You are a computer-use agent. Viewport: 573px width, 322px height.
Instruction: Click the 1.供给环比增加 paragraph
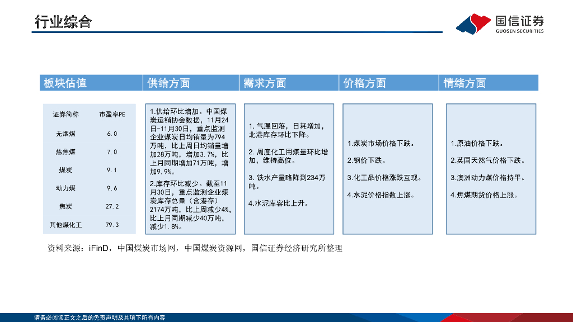point(189,141)
